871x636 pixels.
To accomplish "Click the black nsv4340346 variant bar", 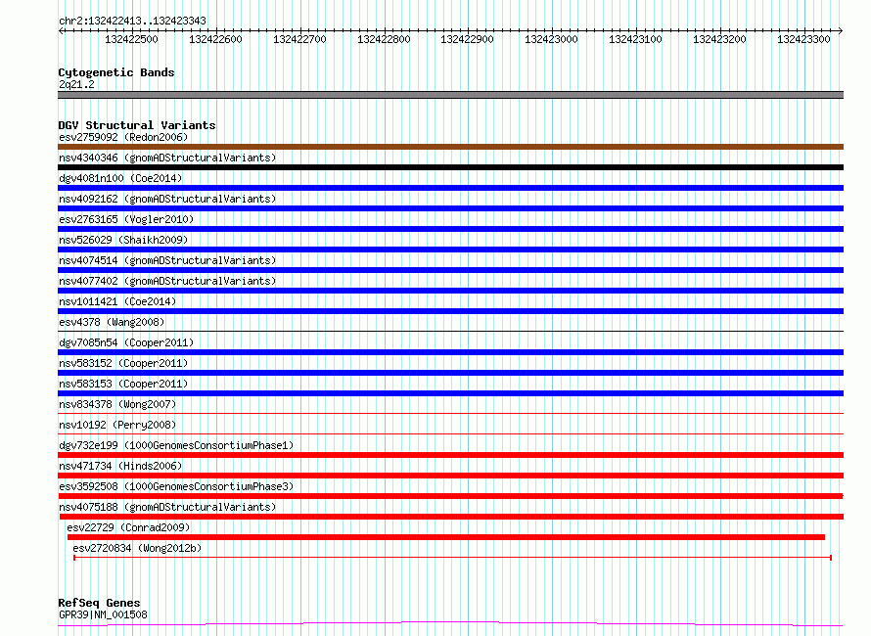I will (450, 167).
